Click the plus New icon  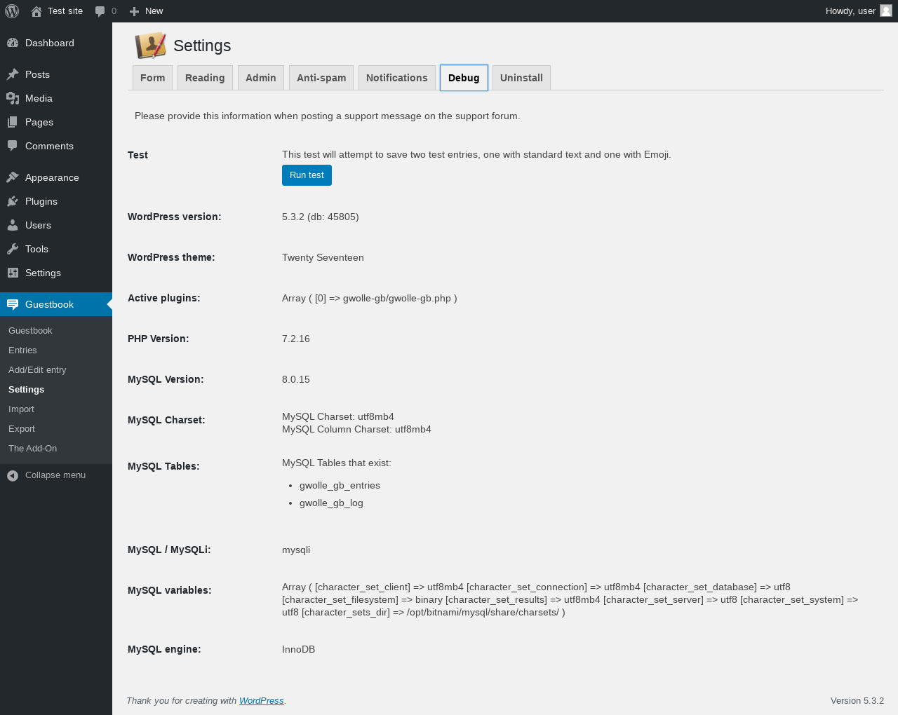(x=135, y=11)
